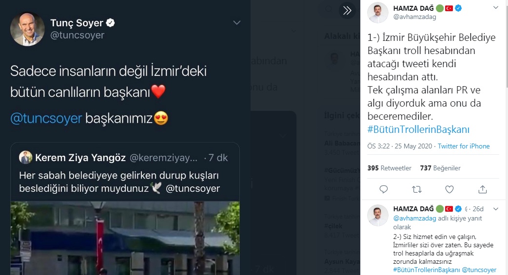
Task: Open Tunç Soyer's profile picture
Action: coord(27,29)
